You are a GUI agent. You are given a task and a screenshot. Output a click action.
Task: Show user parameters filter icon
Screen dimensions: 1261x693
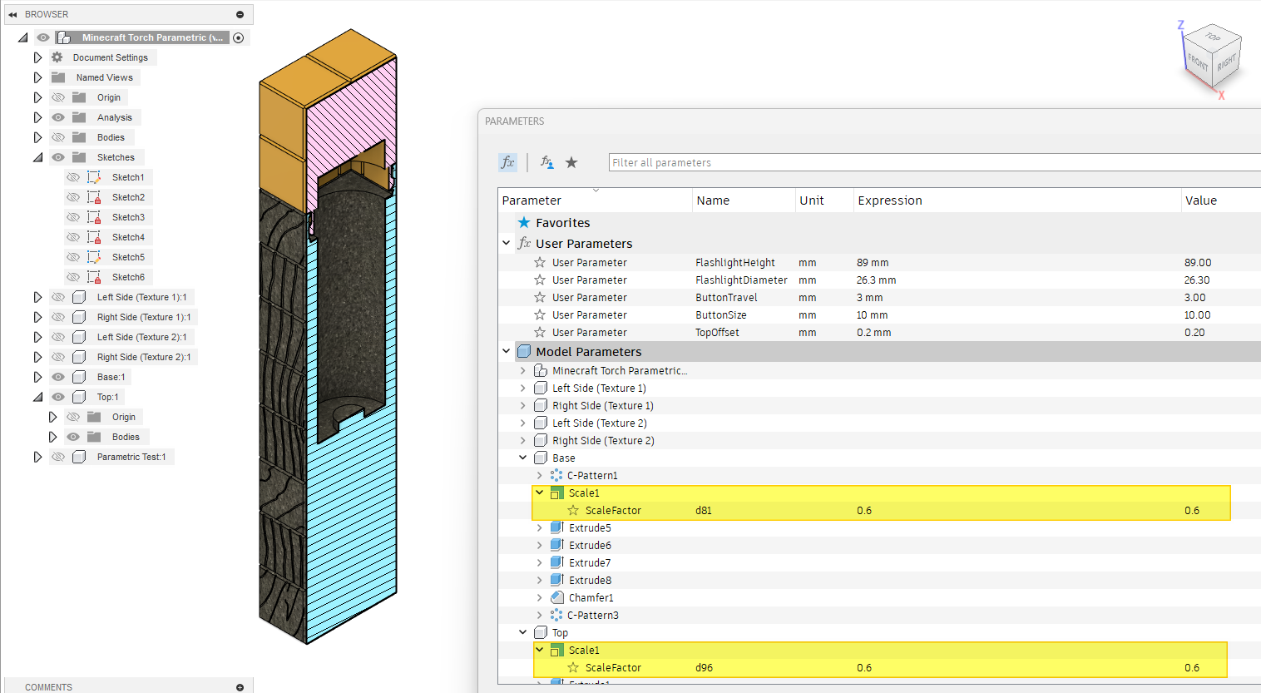point(546,162)
